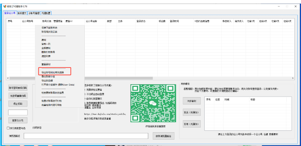Viewport: 301px width, 146px height.
Task: Click the app logo icon in title bar
Action: point(5,6)
